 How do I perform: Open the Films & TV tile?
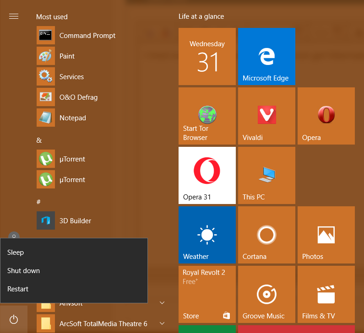326,294
